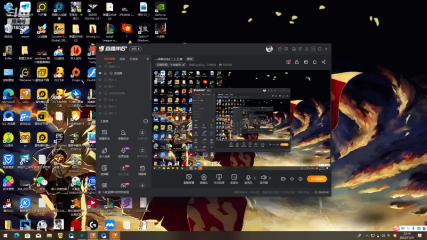Open the 读弹幕 tool in toolbox
427x240 pixels.
(x=104, y=170)
